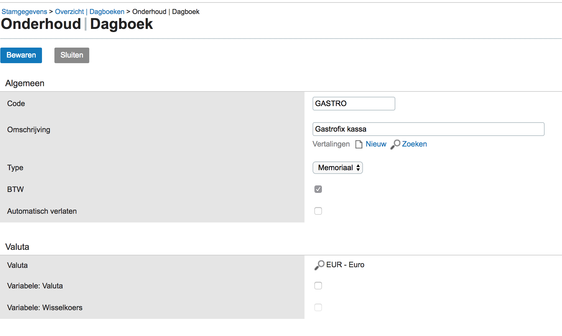Toggle the BTW checkbox
This screenshot has height=336, width=562.
[x=318, y=189]
